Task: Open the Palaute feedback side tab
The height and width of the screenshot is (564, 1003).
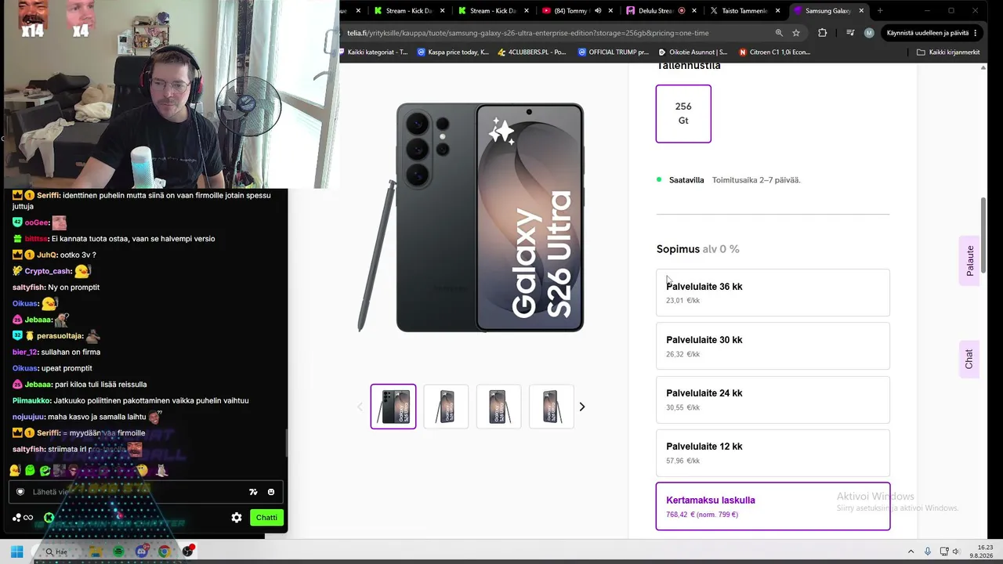Action: click(969, 261)
